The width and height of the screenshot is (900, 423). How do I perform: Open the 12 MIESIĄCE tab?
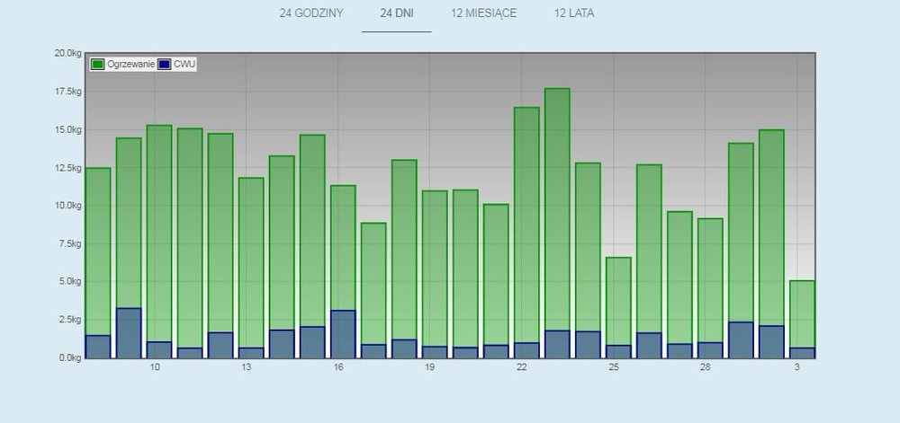pyautogui.click(x=484, y=13)
